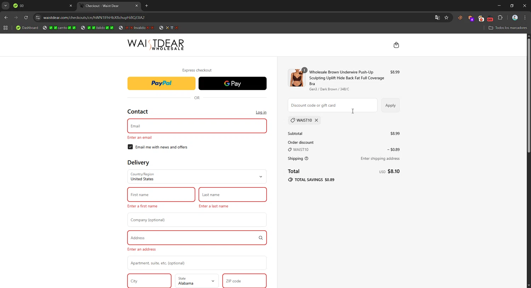Focus the Discount code or gift card field
531x288 pixels.
coord(332,105)
